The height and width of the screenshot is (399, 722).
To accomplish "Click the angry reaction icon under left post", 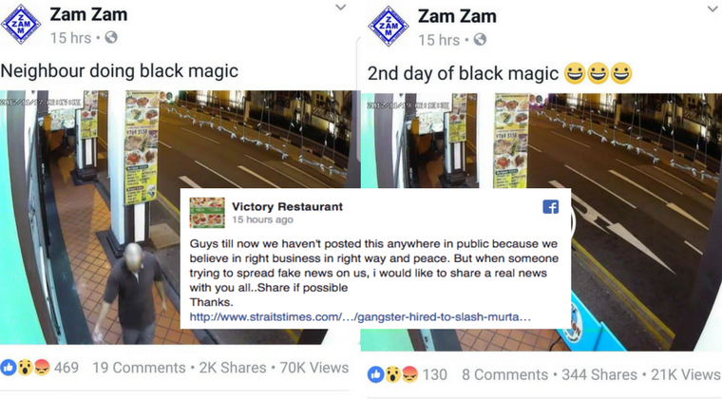I will tap(42, 368).
